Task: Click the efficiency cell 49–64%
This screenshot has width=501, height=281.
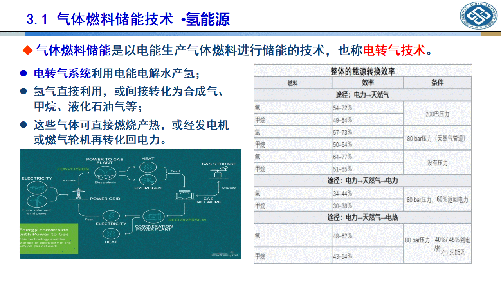Action: 368,119
